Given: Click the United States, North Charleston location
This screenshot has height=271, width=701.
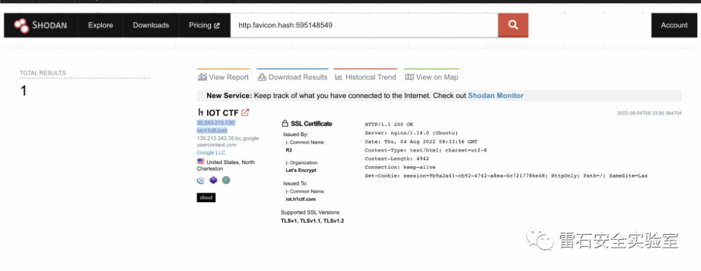Looking at the screenshot, I should (226, 165).
